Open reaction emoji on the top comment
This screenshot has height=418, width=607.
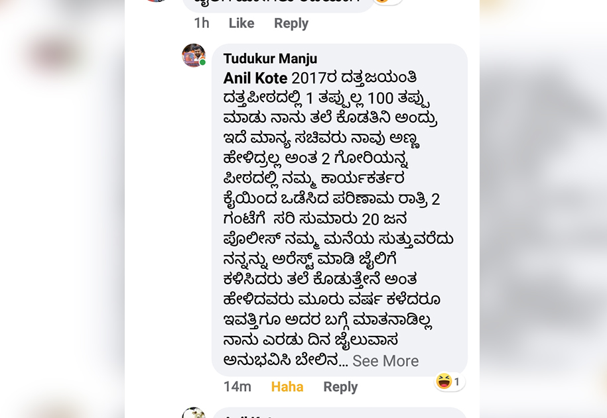[x=387, y=1]
